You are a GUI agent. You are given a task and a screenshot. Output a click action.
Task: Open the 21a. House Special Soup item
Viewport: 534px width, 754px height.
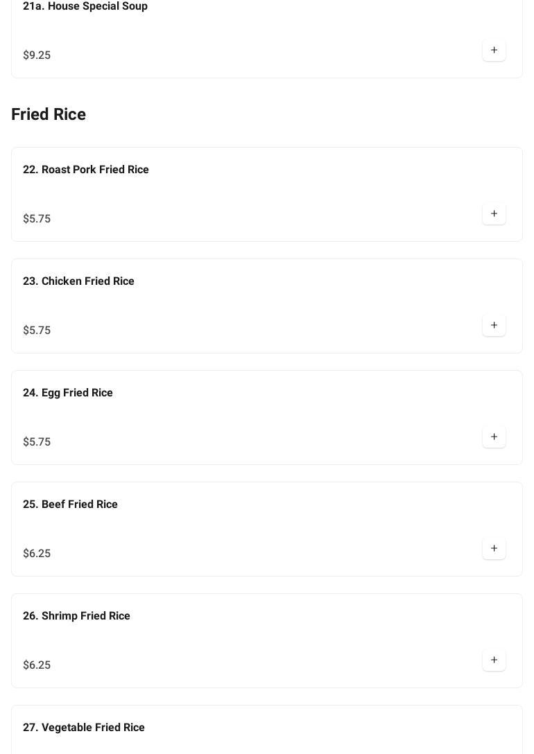85,6
